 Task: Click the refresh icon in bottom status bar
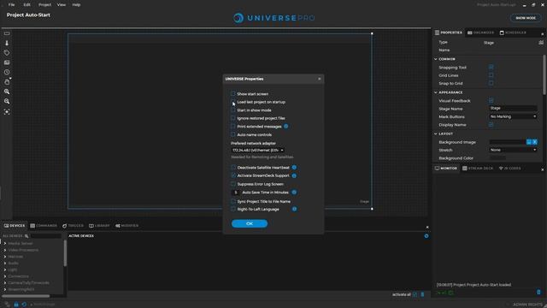coord(24,305)
